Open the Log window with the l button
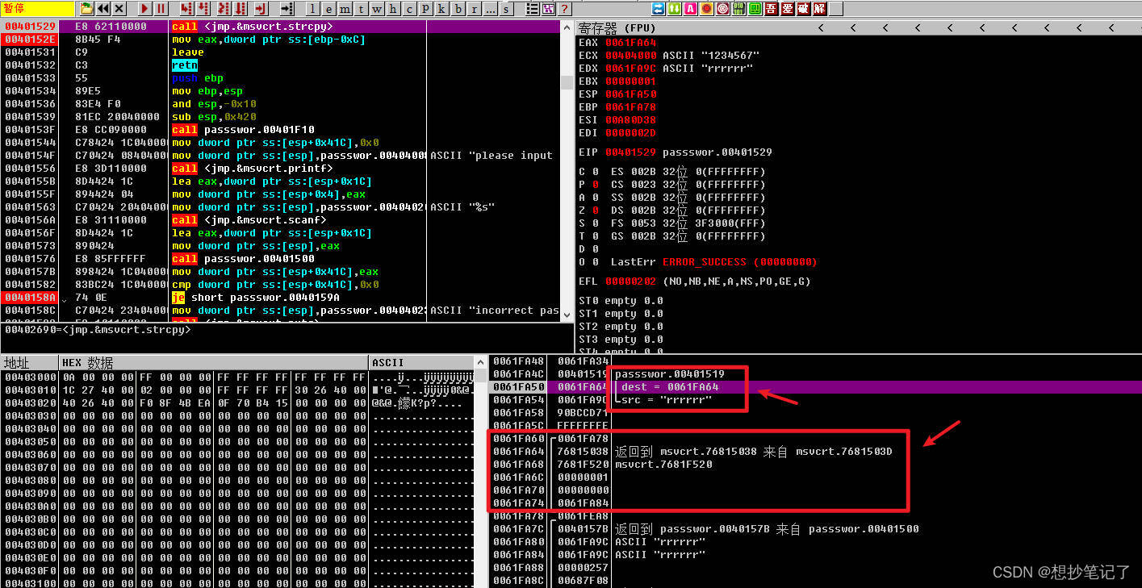The height and width of the screenshot is (588, 1142). pyautogui.click(x=313, y=9)
